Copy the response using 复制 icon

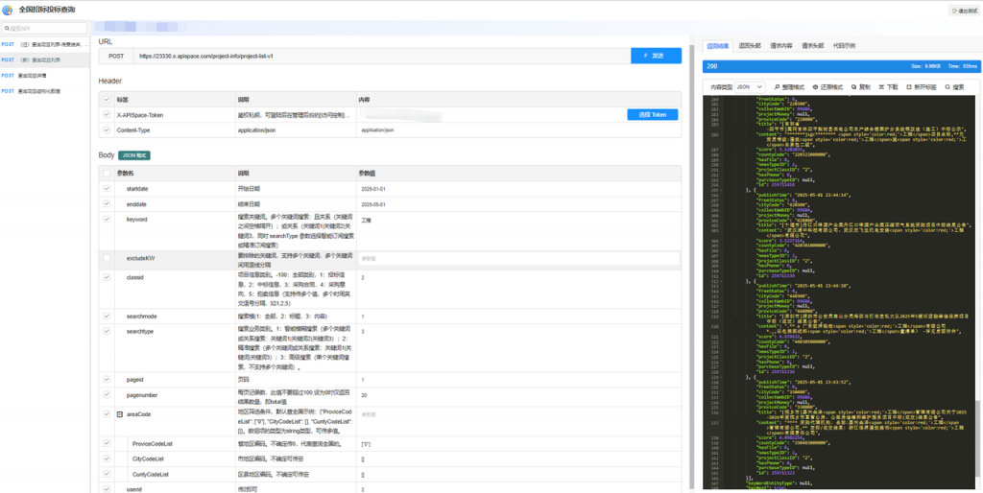pyautogui.click(x=854, y=86)
